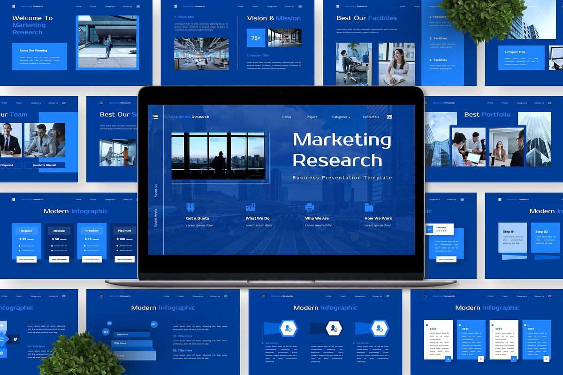
Task: Click the hamburger icon on the Best Our Services slide
Action: [101, 103]
